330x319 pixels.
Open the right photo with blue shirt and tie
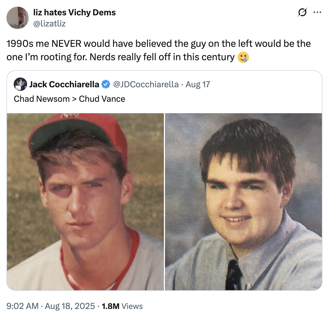click(x=243, y=202)
